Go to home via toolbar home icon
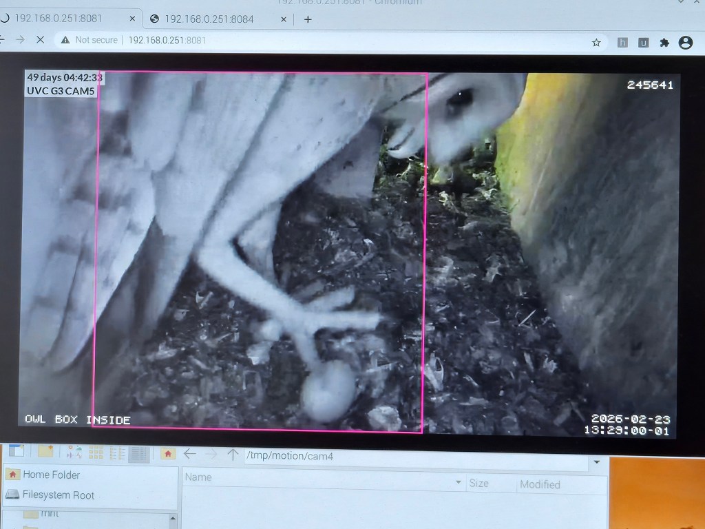705x529 pixels. [168, 453]
